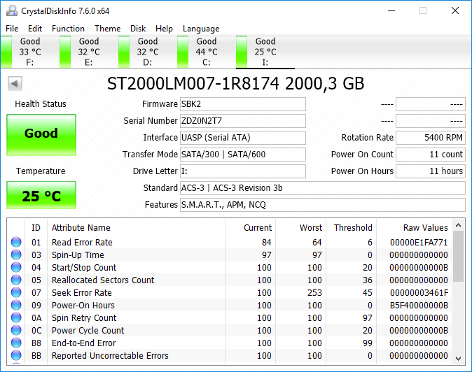Open the Language menu
472x372 pixels.
[201, 29]
